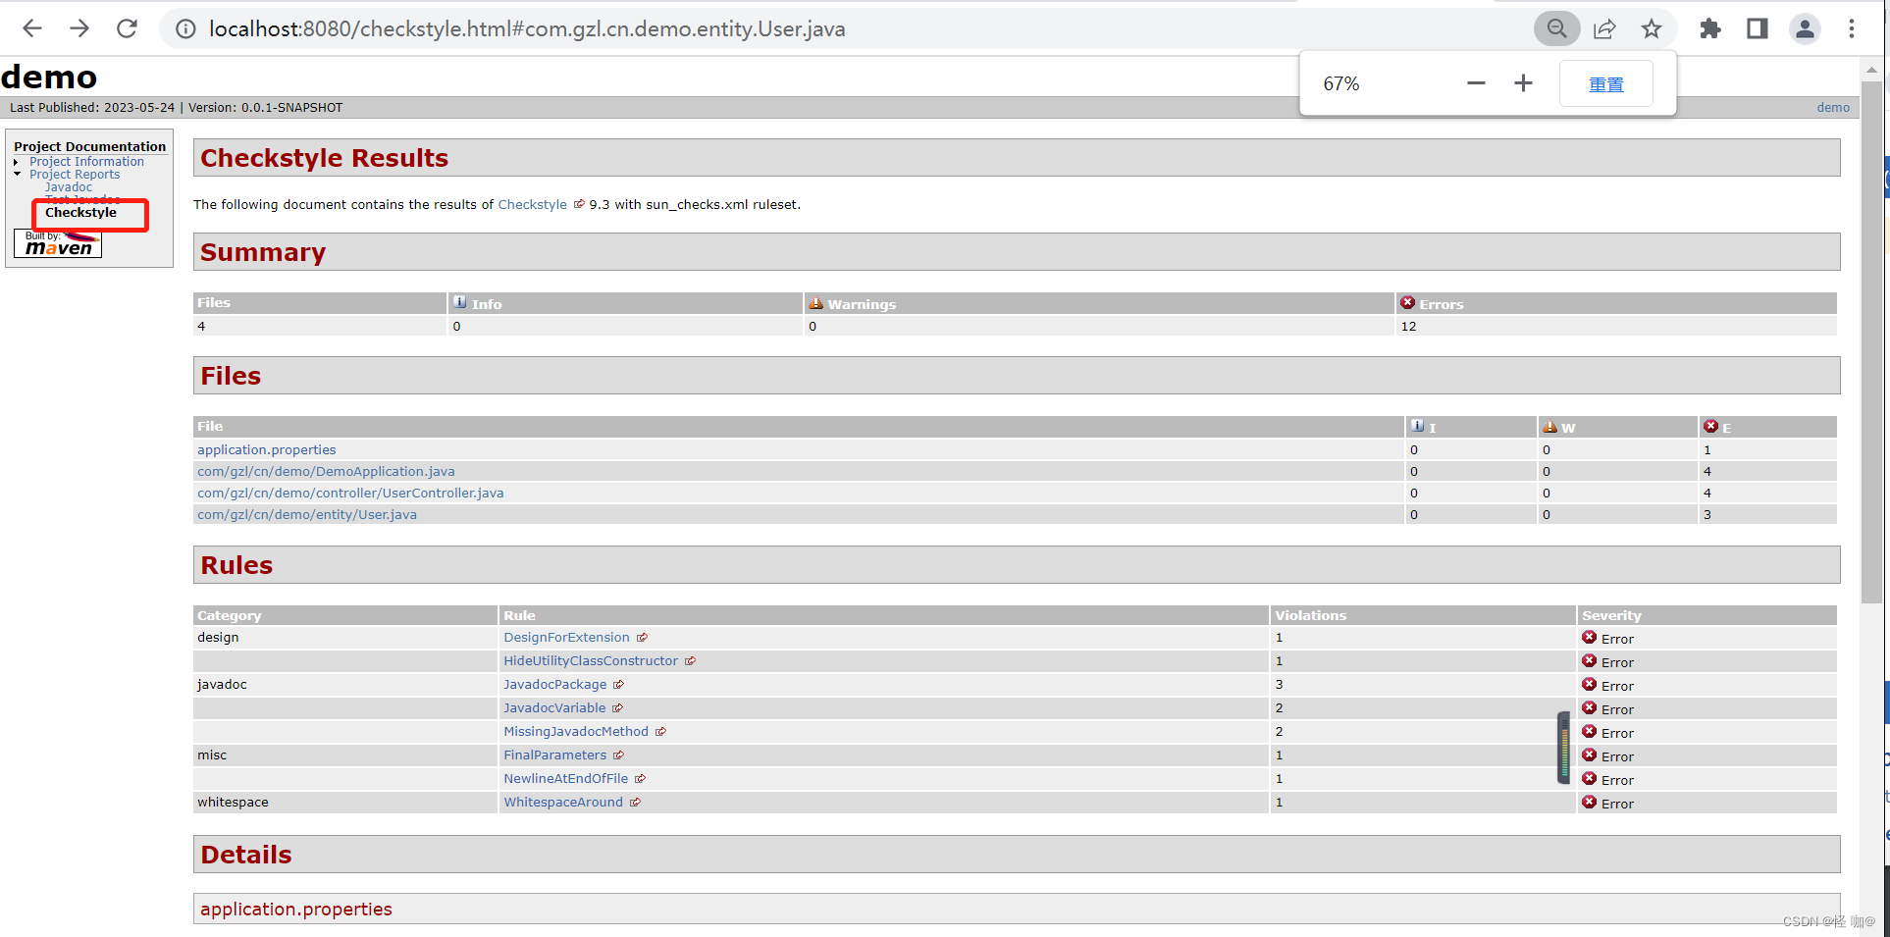Click the Errors count 12 in Summary
The width and height of the screenshot is (1890, 937).
pyautogui.click(x=1408, y=327)
